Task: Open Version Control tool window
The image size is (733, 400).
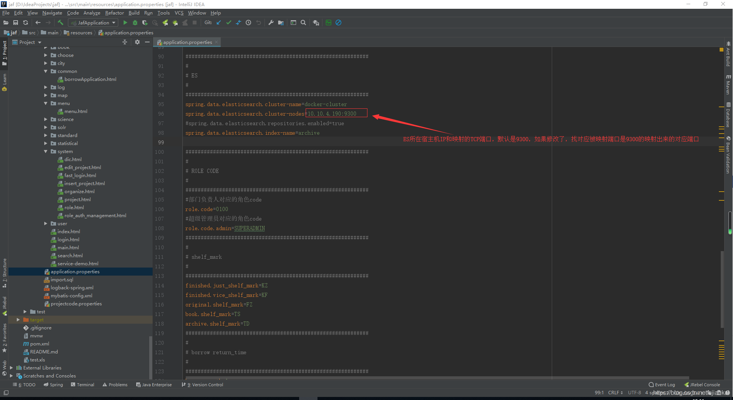Action: [x=203, y=385]
